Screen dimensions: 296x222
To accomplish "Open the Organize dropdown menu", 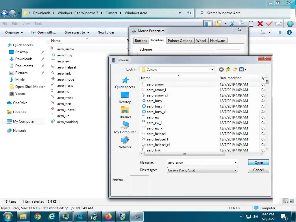I will pos(14,32).
